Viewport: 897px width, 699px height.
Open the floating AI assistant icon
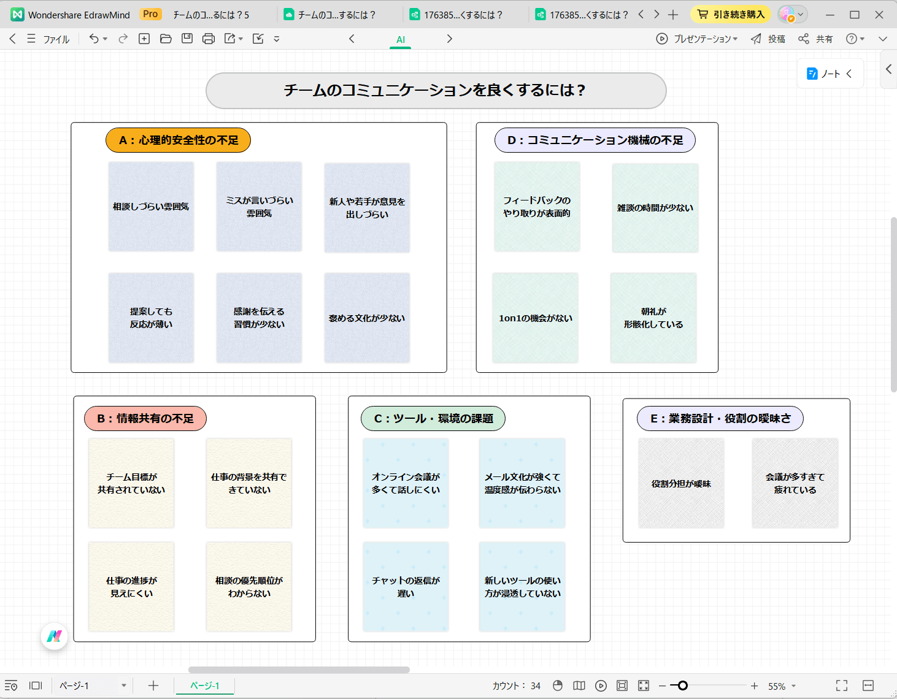pos(55,636)
